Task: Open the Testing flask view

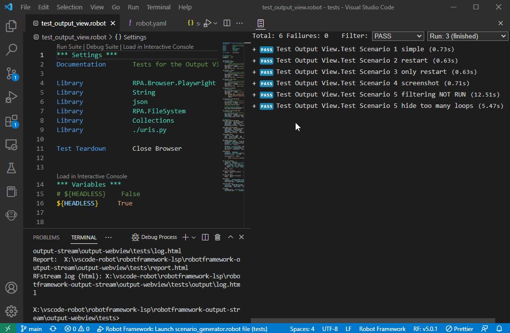Action: click(11, 168)
